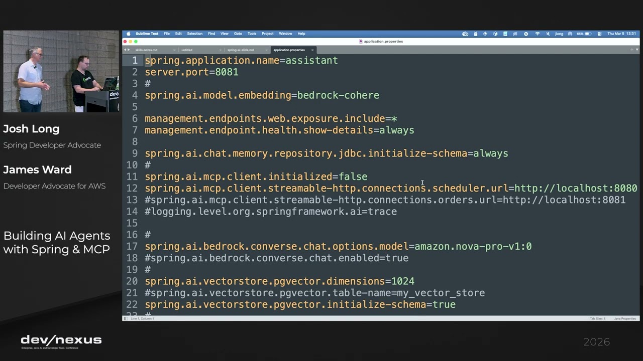The width and height of the screenshot is (643, 361).
Task: Click the http://localhost:8080 scheduler URL
Action: 576,188
